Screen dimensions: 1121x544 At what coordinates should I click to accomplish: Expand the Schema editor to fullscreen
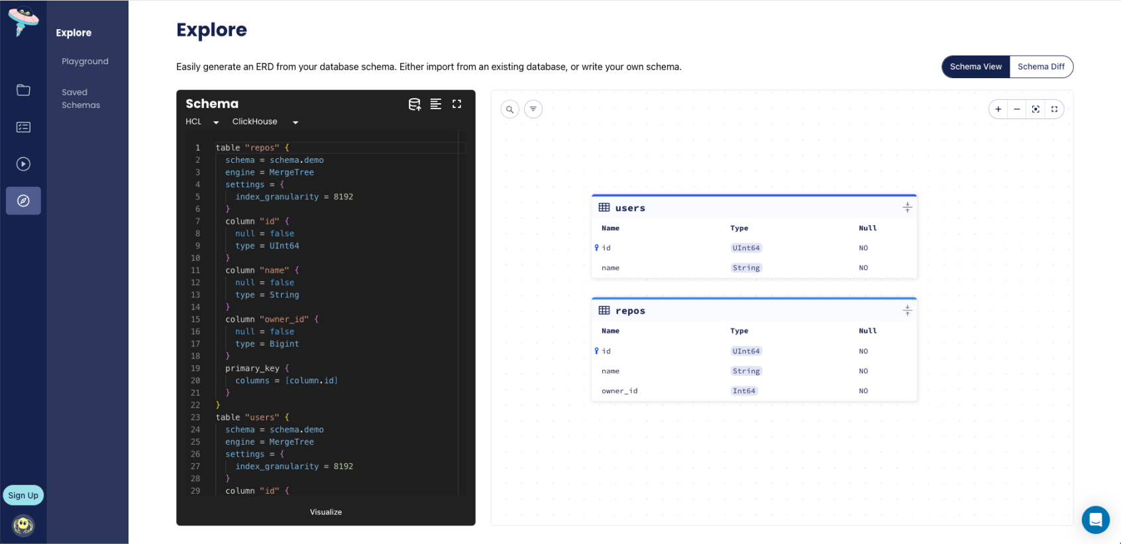(456, 104)
